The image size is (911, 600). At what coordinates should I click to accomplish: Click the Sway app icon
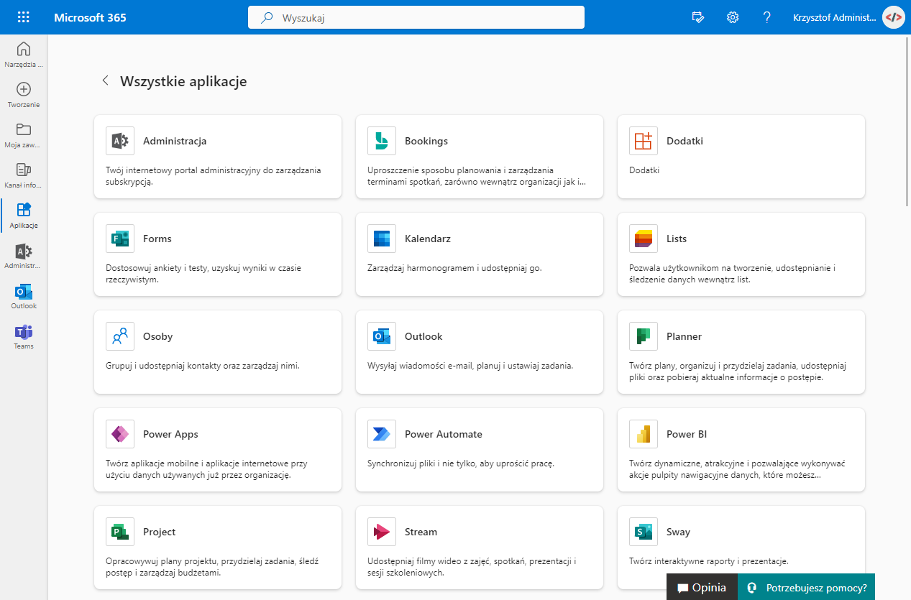pos(644,532)
